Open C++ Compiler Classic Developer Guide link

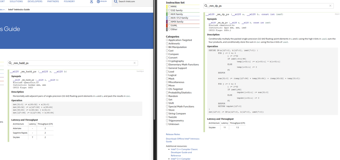pyautogui.click(x=184, y=152)
